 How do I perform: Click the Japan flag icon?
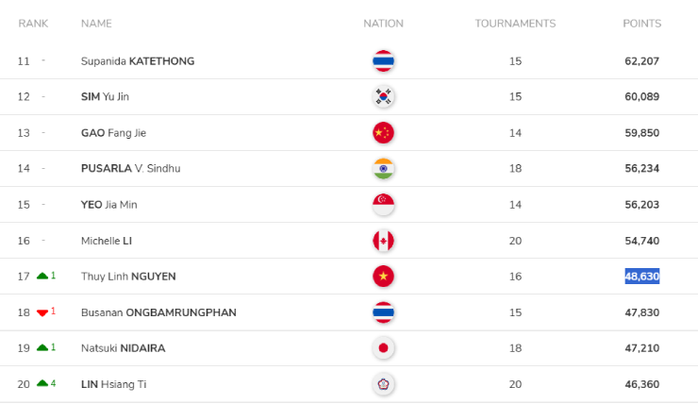click(x=383, y=348)
